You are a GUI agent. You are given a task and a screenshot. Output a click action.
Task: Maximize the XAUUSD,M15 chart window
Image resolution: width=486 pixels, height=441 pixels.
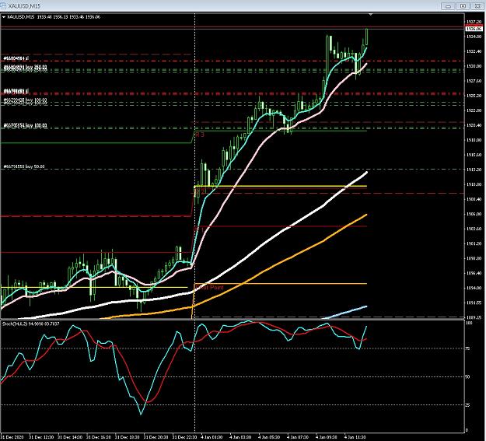pyautogui.click(x=463, y=6)
